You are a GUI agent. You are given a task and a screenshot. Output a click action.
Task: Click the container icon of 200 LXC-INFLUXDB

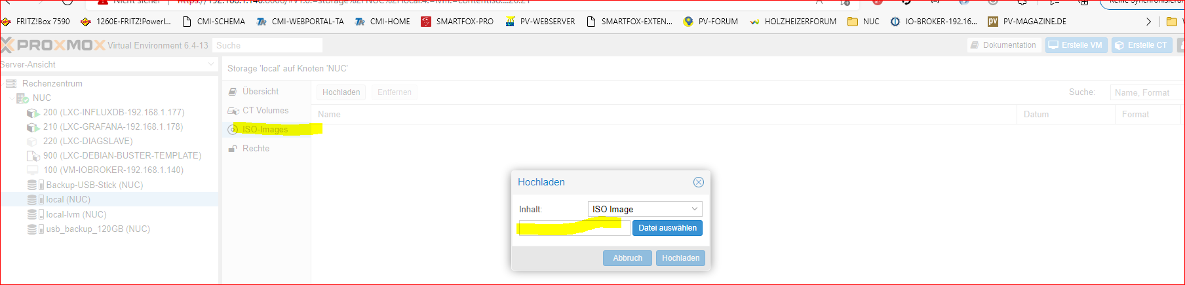[x=33, y=113]
